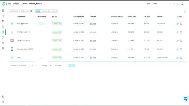Click the search magnifier in client search box
The width and height of the screenshot is (189, 106).
tap(31, 11)
